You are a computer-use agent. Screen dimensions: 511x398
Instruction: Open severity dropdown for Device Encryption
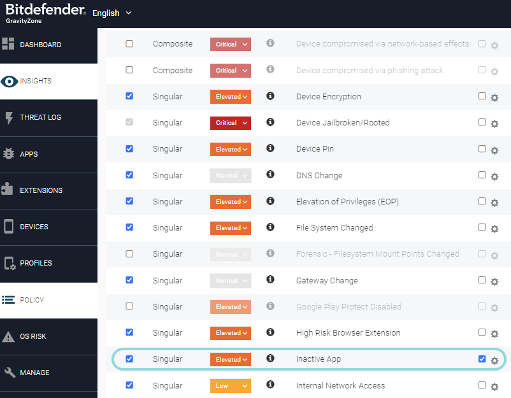[x=230, y=97]
